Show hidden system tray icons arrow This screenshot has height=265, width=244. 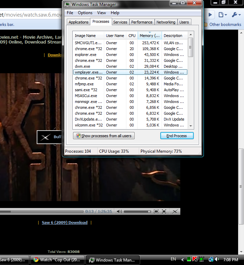pyautogui.click(x=182, y=259)
